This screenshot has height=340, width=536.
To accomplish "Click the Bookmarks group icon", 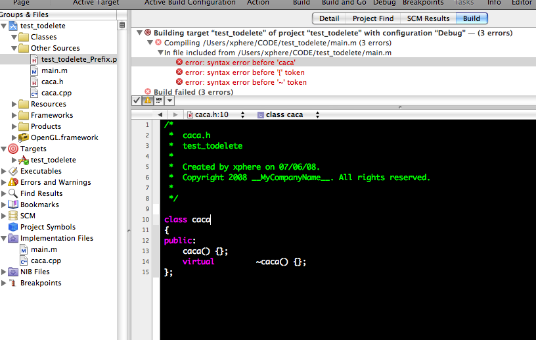I will (13, 205).
